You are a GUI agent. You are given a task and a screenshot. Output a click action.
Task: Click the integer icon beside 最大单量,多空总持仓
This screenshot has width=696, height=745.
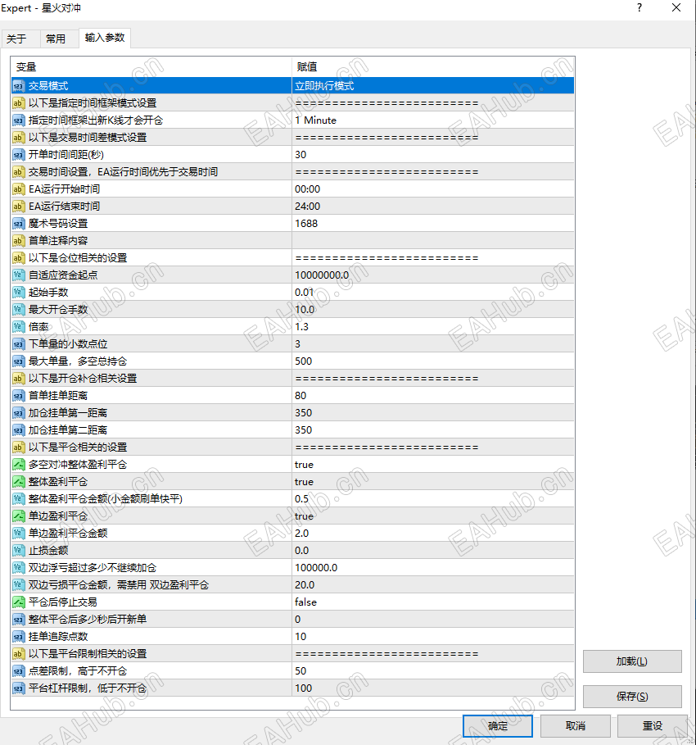[18, 361]
